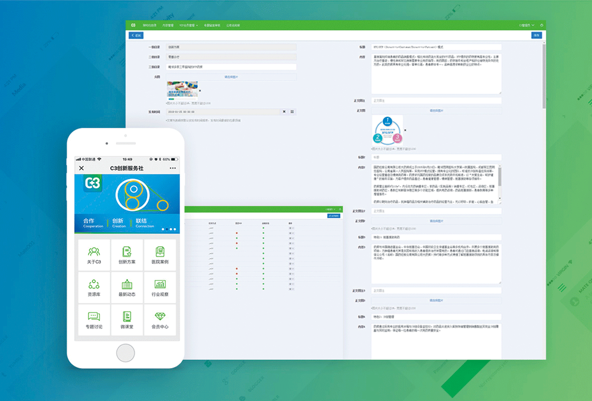Click the 三级目录 text input field

coord(231,67)
